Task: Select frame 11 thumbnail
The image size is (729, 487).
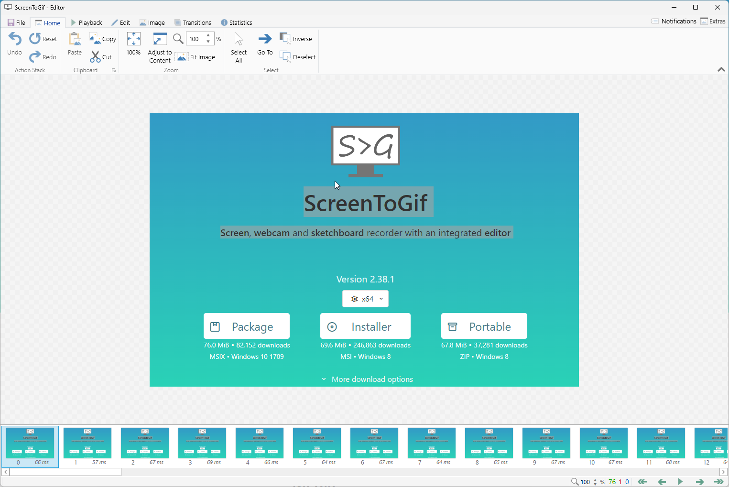Action: pos(661,446)
